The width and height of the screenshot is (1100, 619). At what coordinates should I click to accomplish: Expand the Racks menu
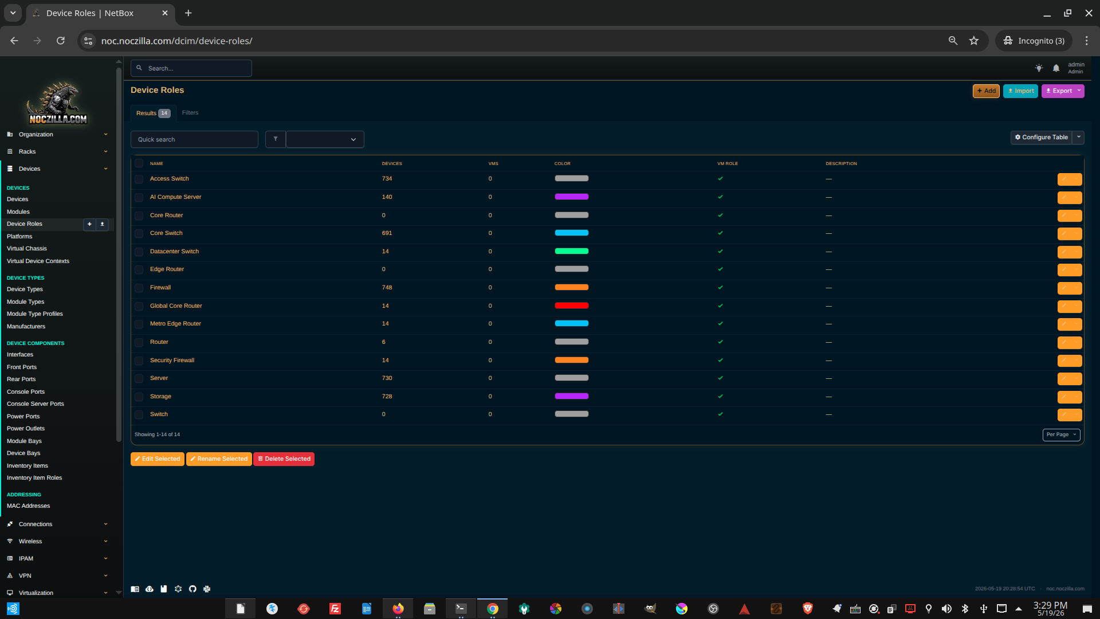click(x=57, y=152)
